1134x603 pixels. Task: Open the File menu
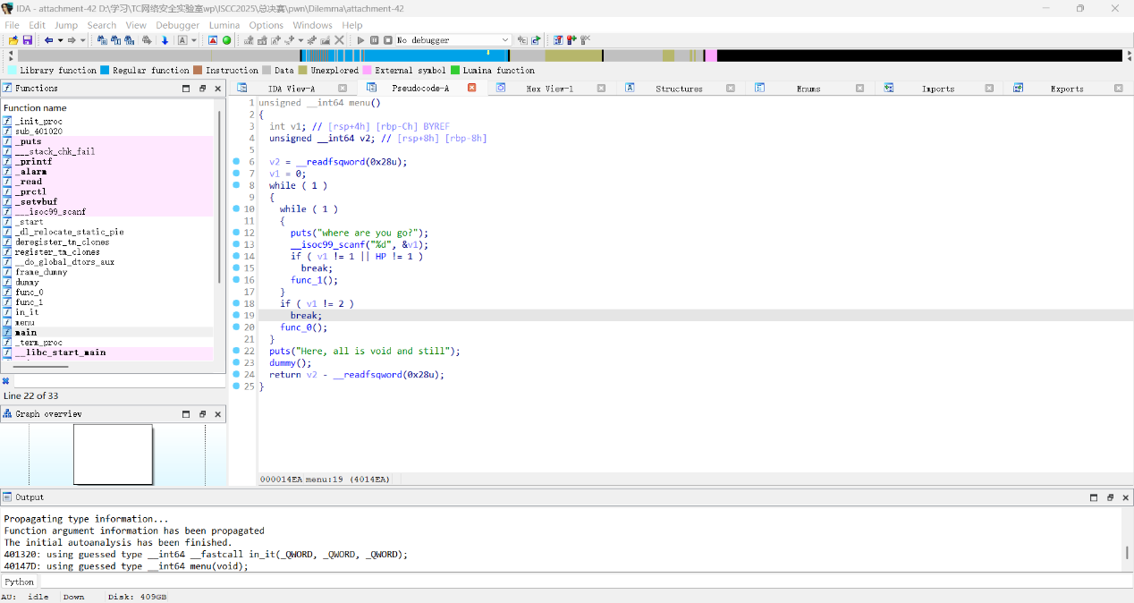point(13,25)
